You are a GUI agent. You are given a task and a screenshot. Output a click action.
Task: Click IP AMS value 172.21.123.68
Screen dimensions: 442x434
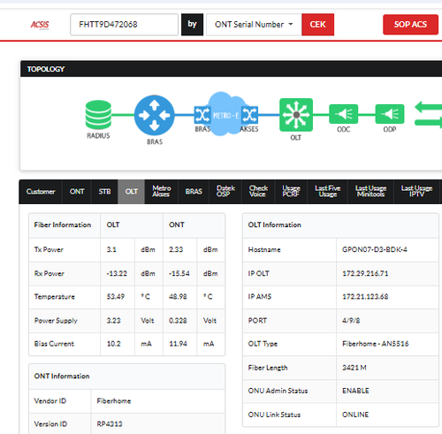pyautogui.click(x=365, y=297)
